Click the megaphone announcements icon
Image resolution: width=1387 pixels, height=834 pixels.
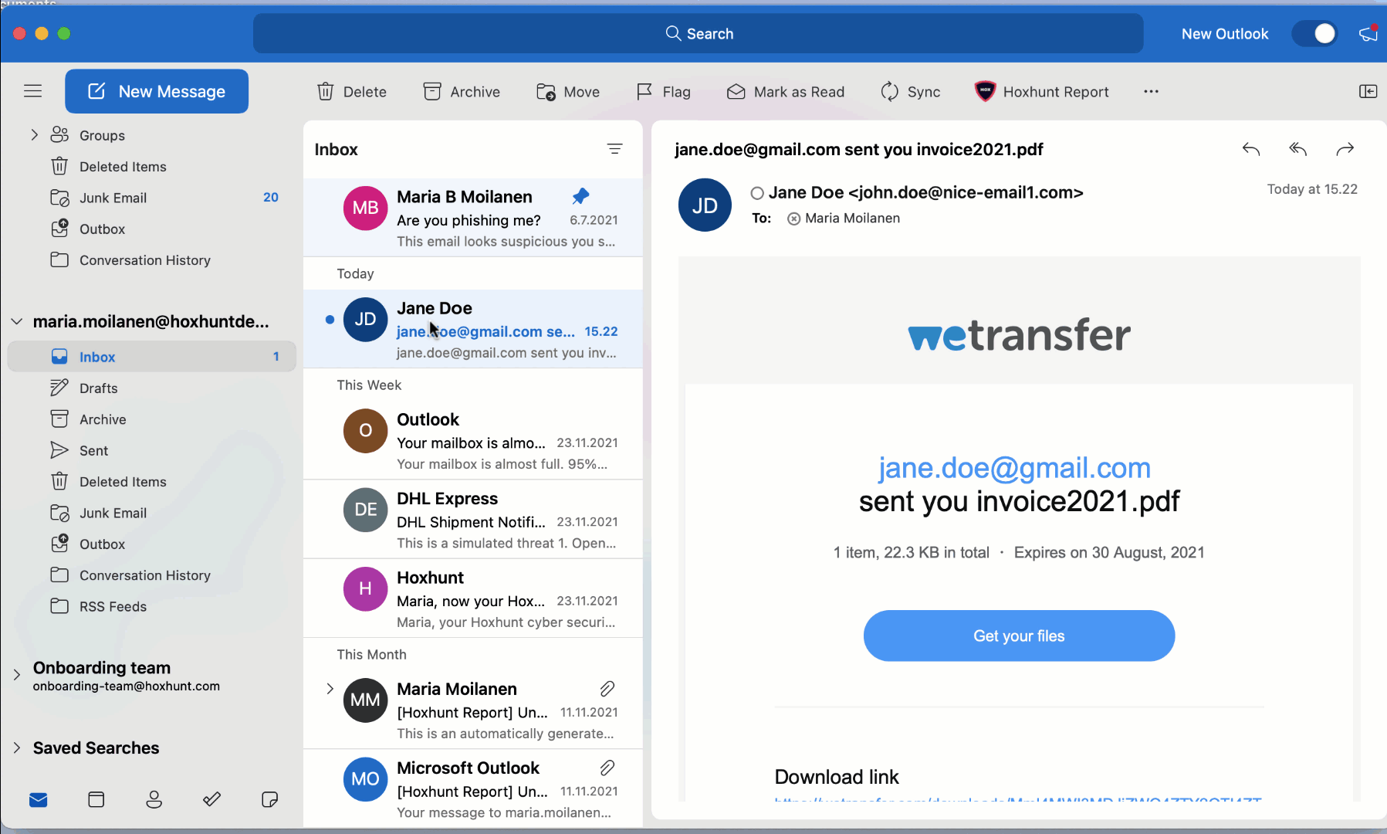1368,34
